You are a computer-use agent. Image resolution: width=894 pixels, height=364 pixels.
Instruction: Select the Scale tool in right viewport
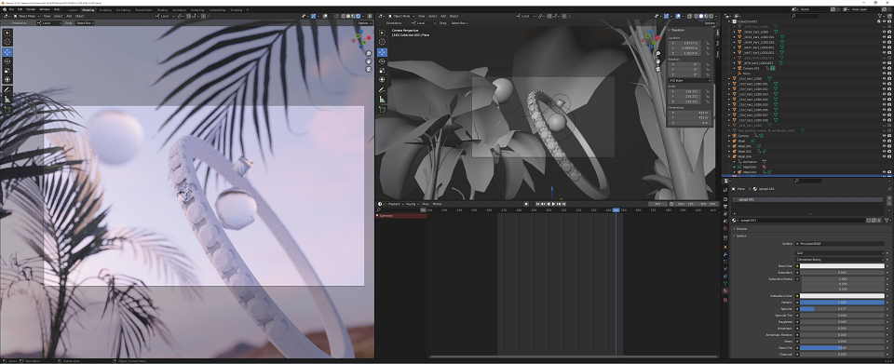tap(382, 70)
